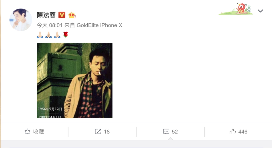272x148 pixels.
Task: Click the crown membership badge icon
Action: pyautogui.click(x=72, y=15)
